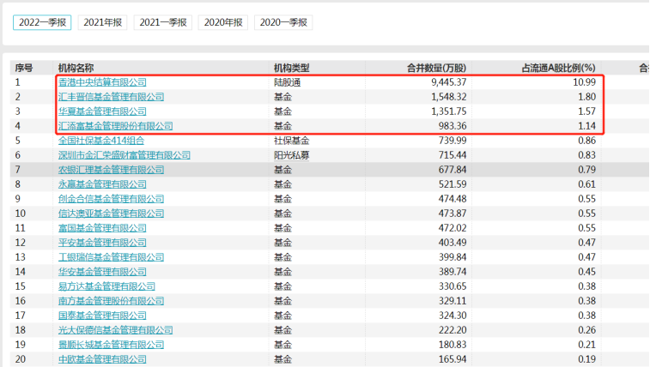Screen dimensions: 650x367
Task: Click the 合并数量(万股) column header
Action: (436, 68)
